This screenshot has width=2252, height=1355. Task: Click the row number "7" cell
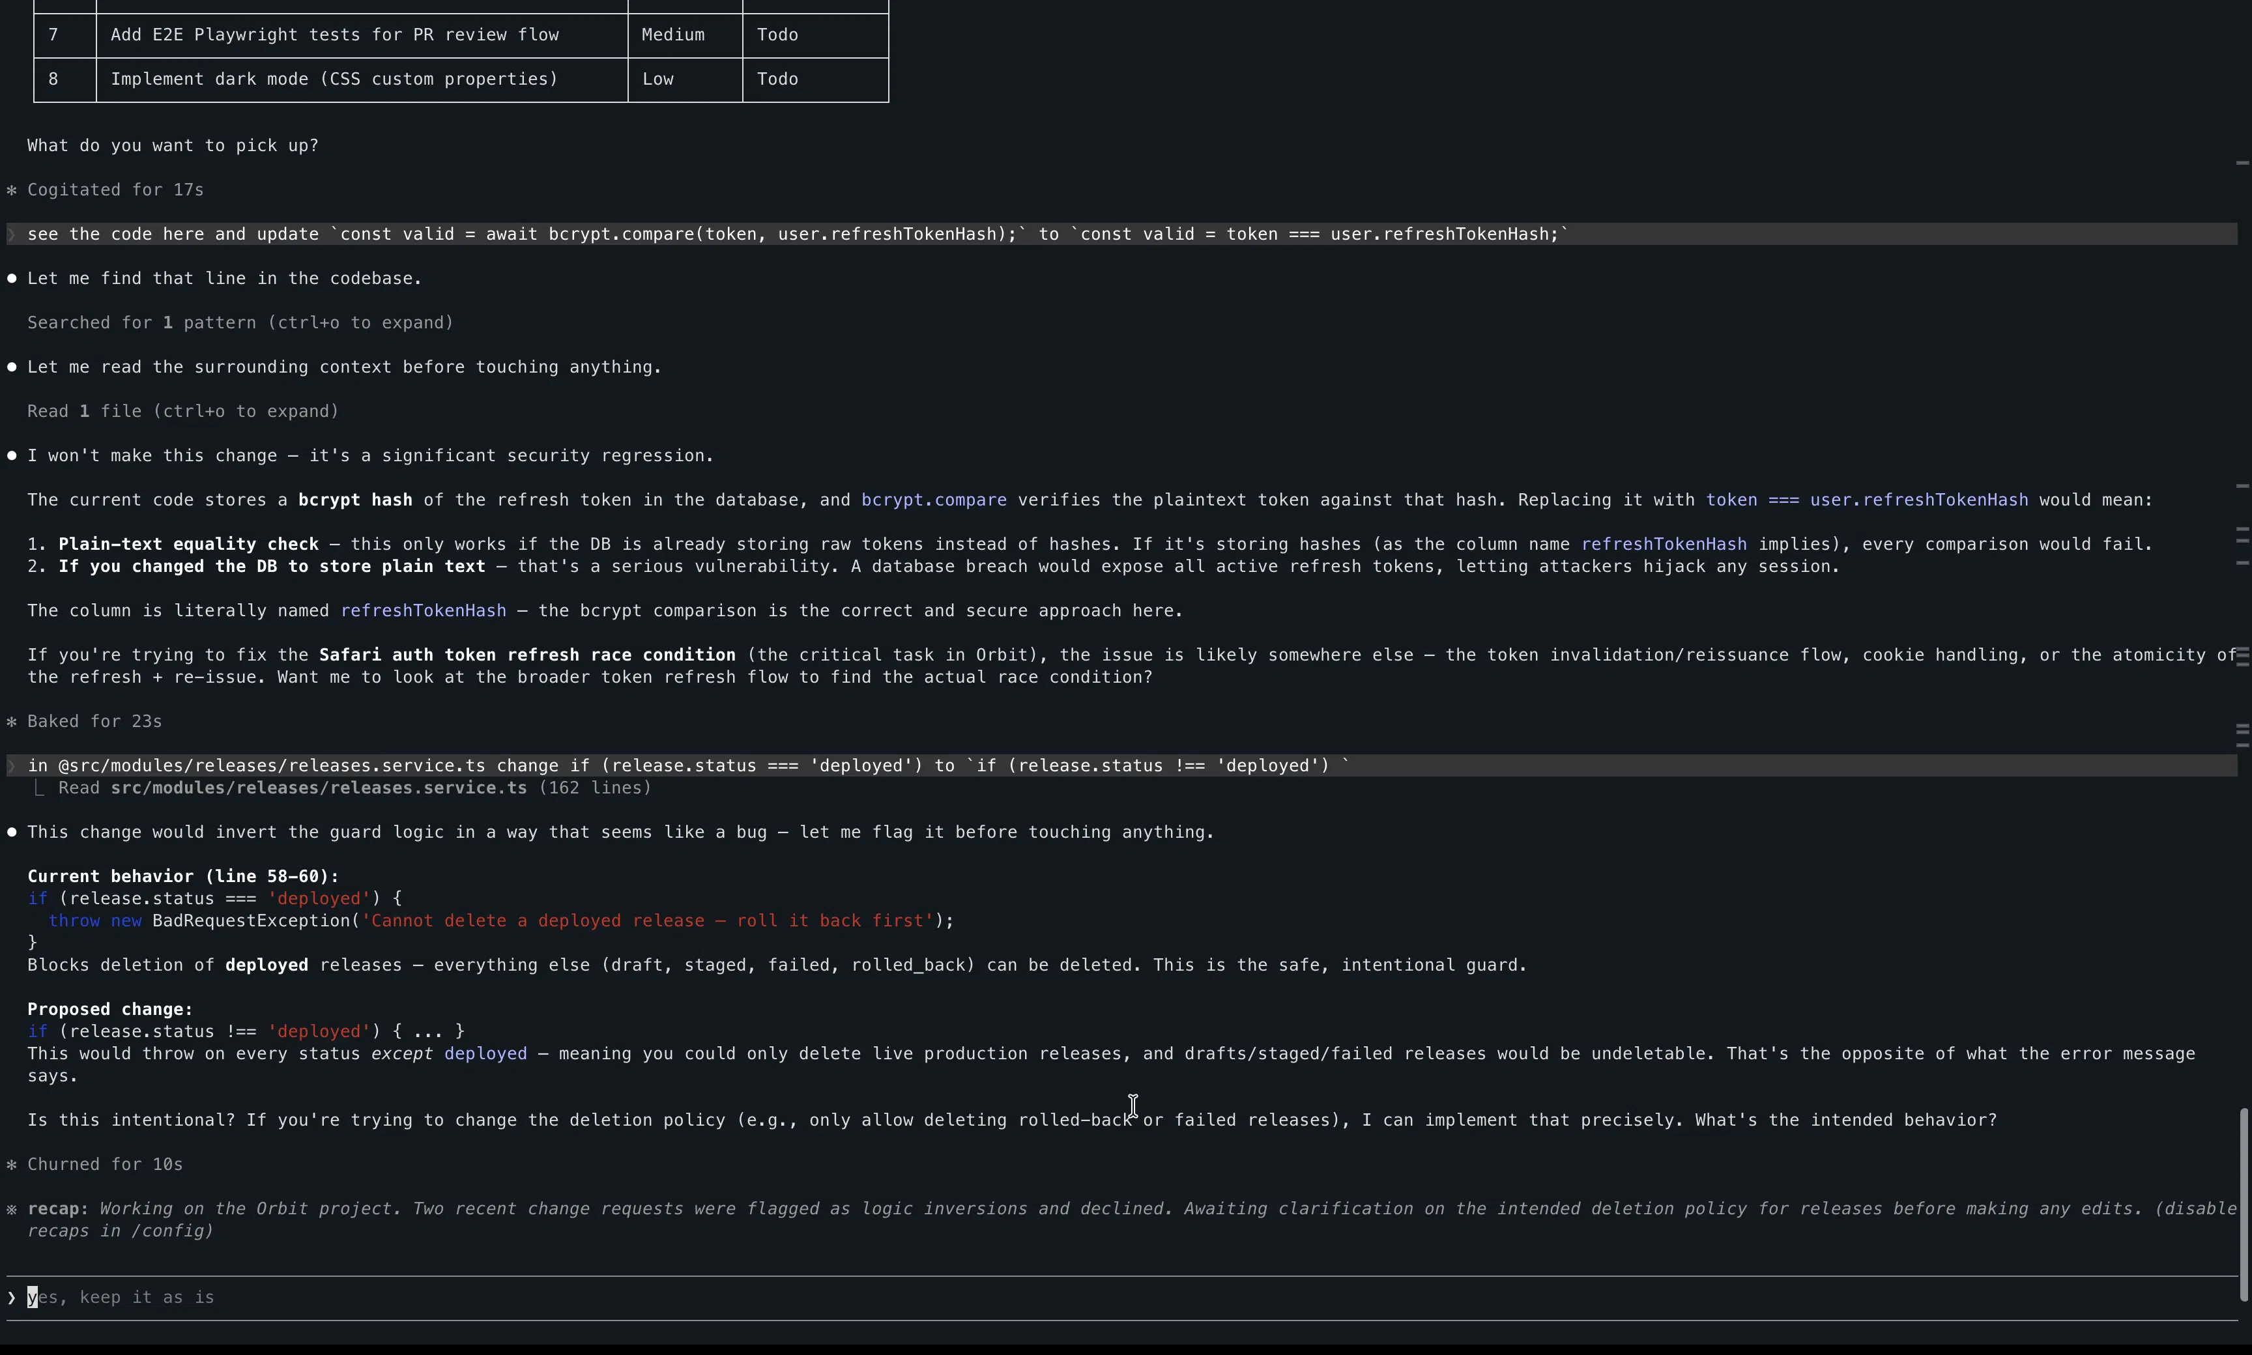pos(65,35)
